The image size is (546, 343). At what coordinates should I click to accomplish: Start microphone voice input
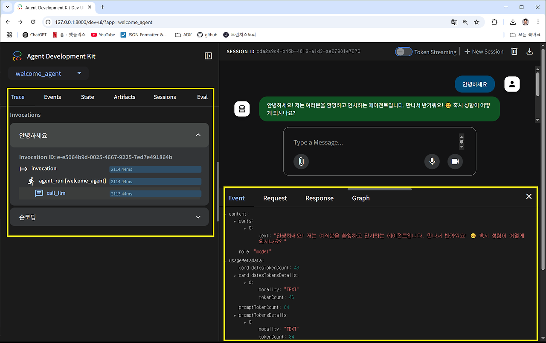coord(432,161)
